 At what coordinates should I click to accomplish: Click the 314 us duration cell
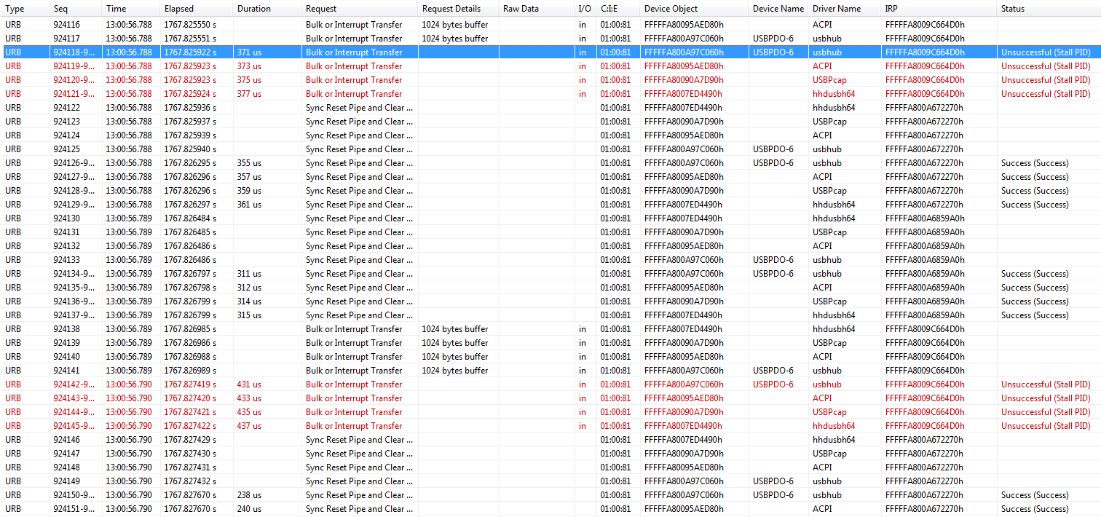267,301
